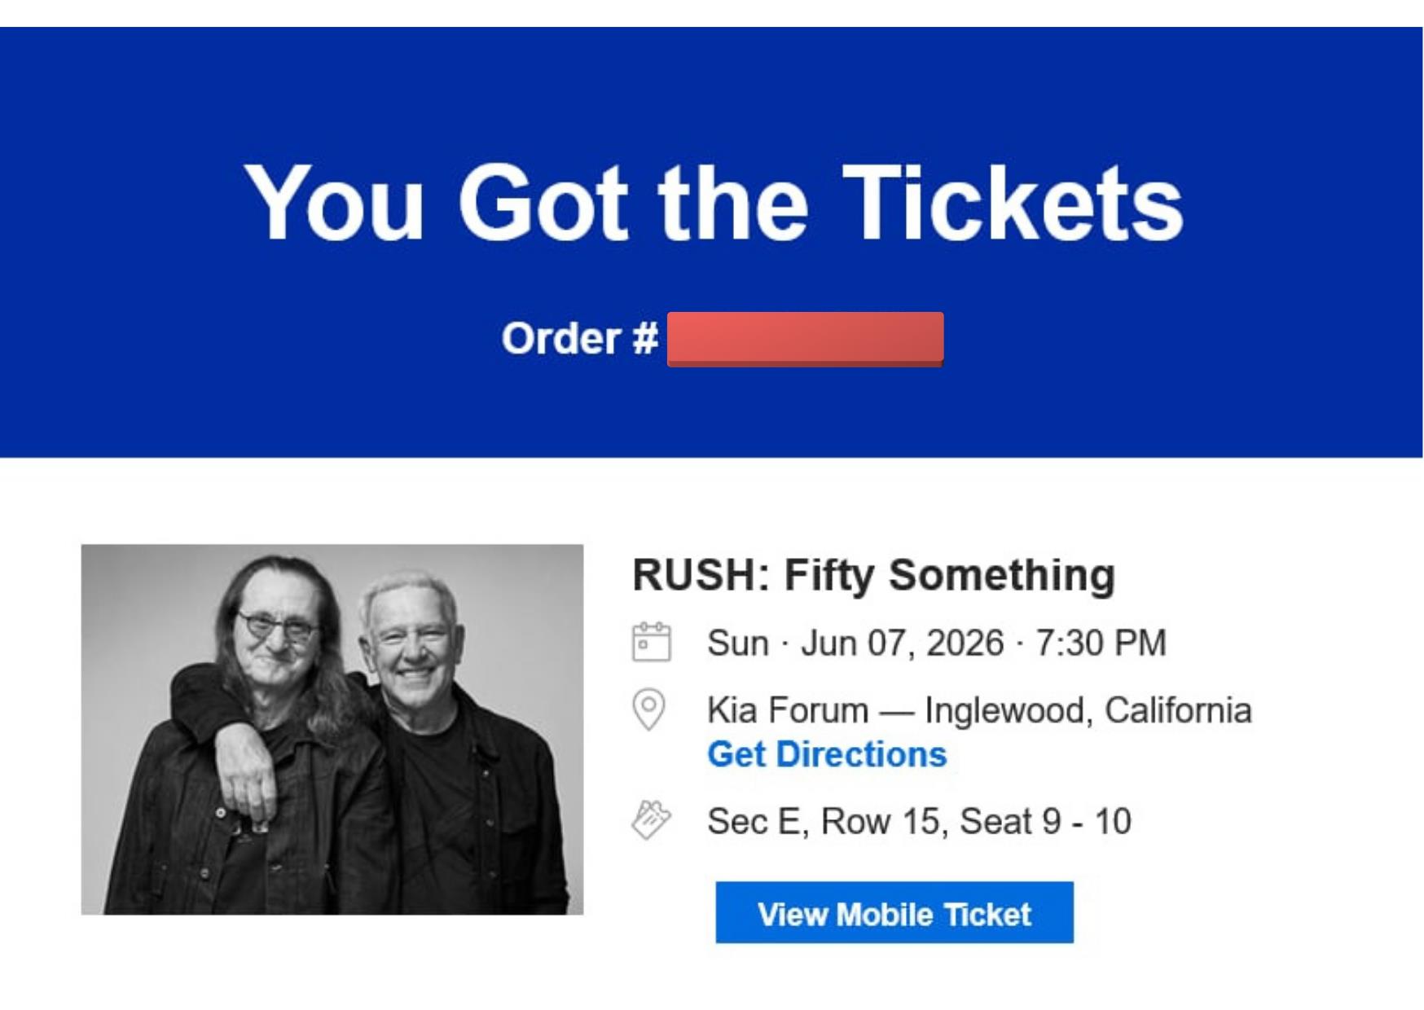
Task: Click the 7:30 PM showtime text
Action: [1101, 643]
